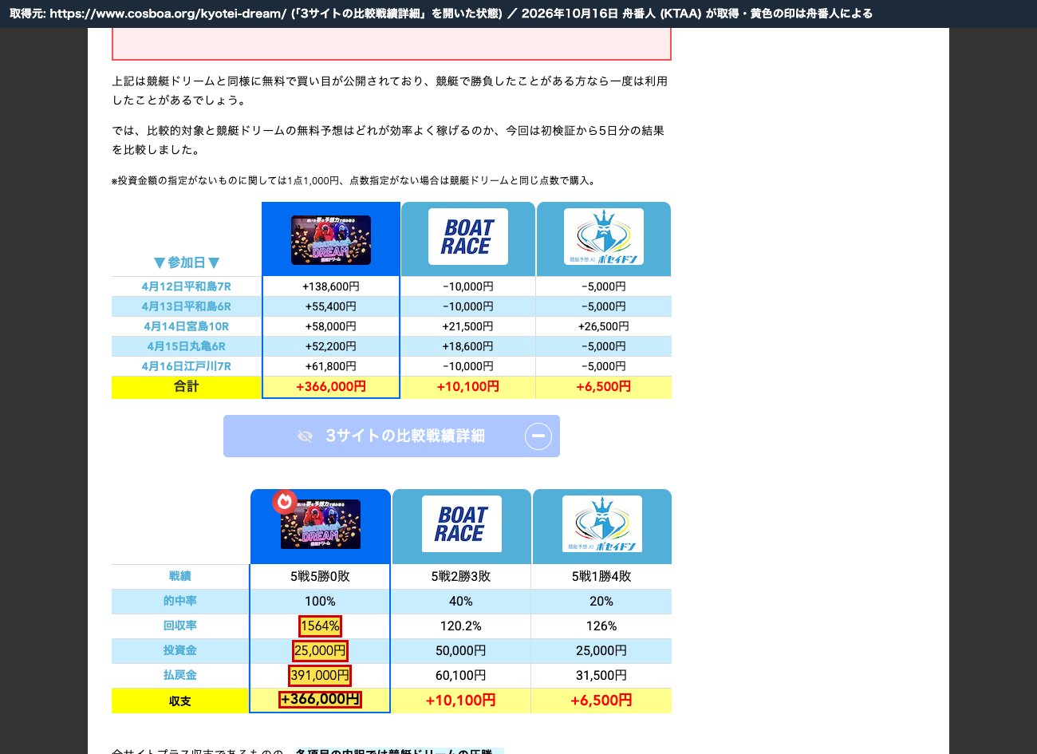Open the ポセイドン logo in lower table
Screen dimensions: 1037x754
tap(602, 524)
